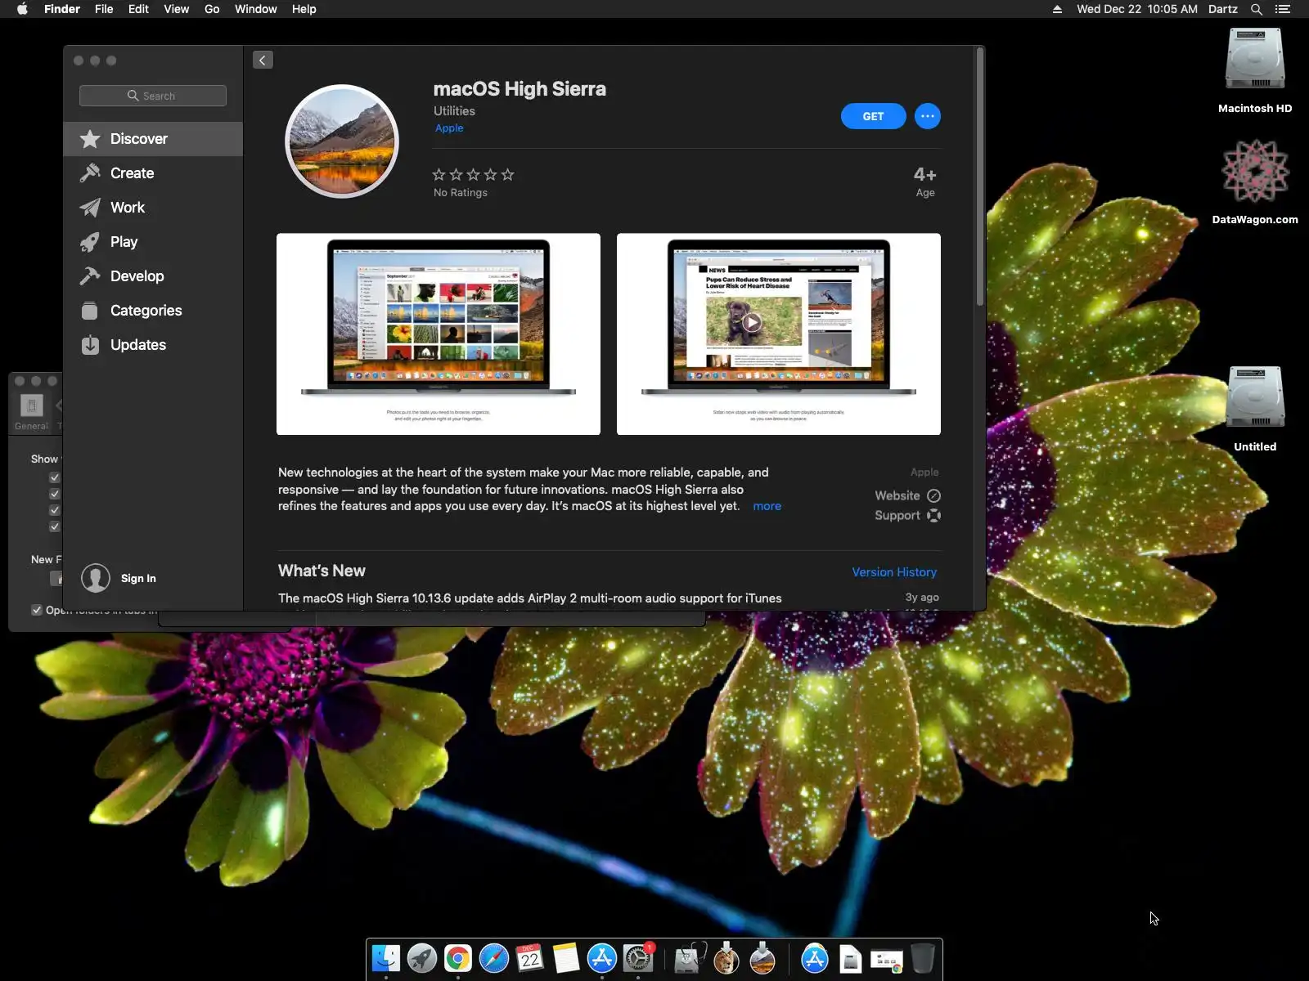Open Launchpad from the Dock
The width and height of the screenshot is (1309, 981).
pyautogui.click(x=422, y=958)
